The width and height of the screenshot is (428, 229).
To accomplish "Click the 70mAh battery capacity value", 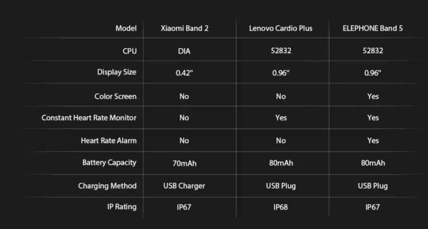I will click(x=184, y=163).
